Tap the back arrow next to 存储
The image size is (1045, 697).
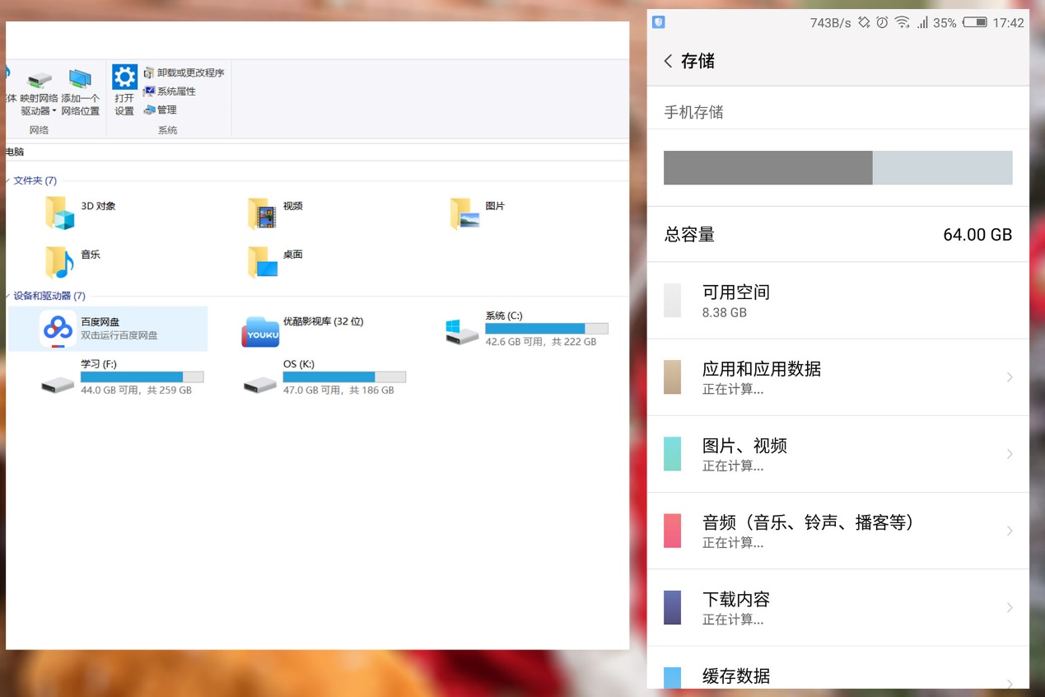coord(669,61)
